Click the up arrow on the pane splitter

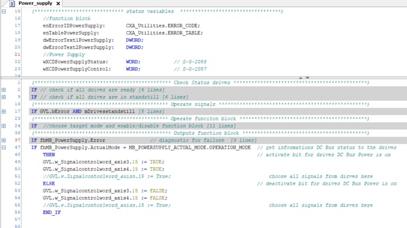(300, 78)
